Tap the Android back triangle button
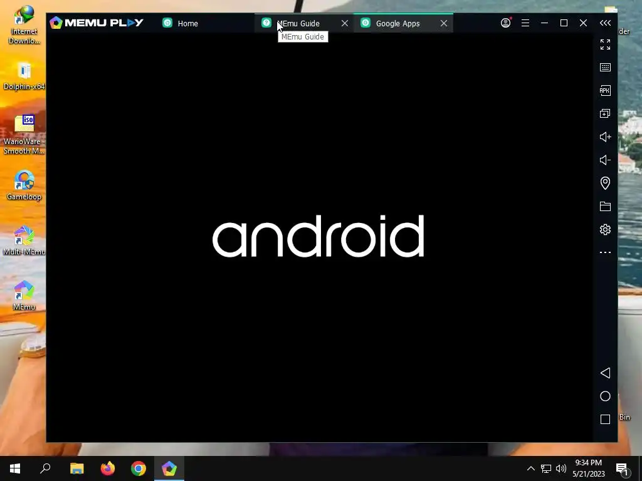The height and width of the screenshot is (481, 642). (x=605, y=373)
